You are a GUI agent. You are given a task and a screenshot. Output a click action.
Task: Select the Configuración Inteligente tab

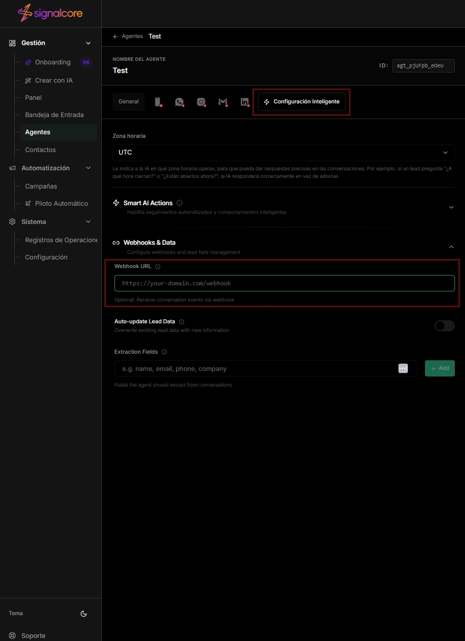tap(302, 102)
